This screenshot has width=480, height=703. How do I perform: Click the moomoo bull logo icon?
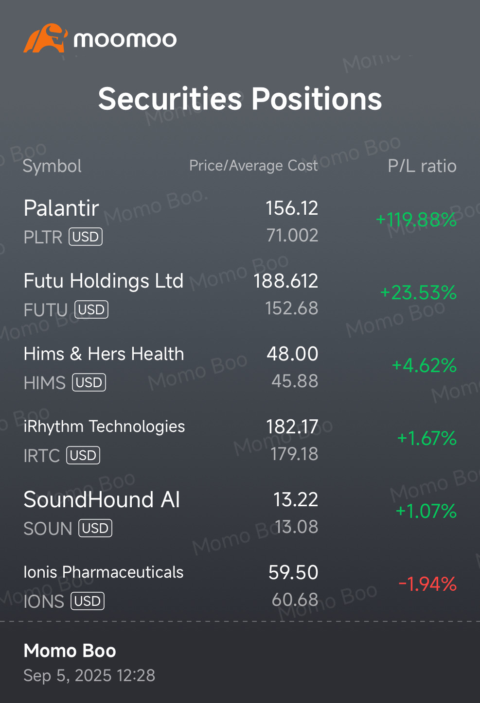(x=45, y=38)
